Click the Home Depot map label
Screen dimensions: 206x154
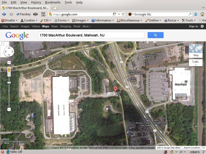tap(181, 84)
